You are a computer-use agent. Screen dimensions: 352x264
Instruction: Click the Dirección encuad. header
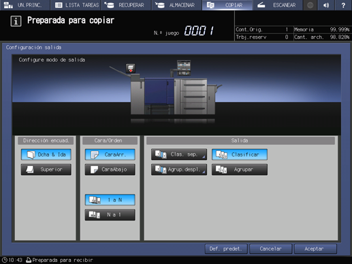point(46,141)
